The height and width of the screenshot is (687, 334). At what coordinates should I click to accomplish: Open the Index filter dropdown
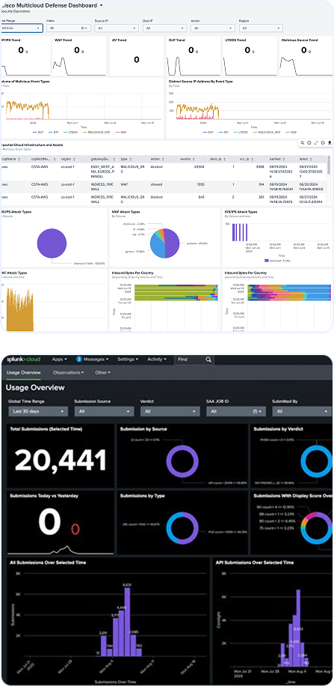tap(68, 28)
